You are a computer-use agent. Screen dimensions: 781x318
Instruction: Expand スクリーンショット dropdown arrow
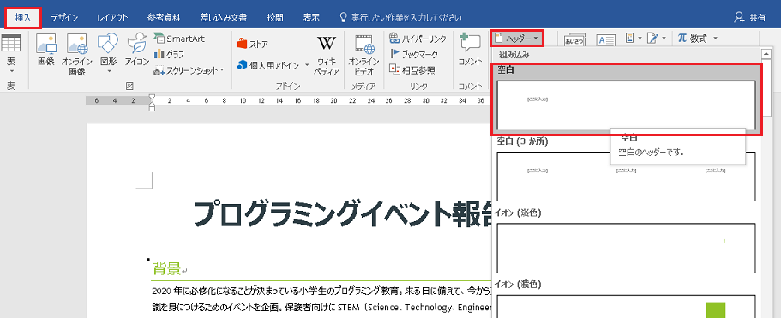[222, 70]
